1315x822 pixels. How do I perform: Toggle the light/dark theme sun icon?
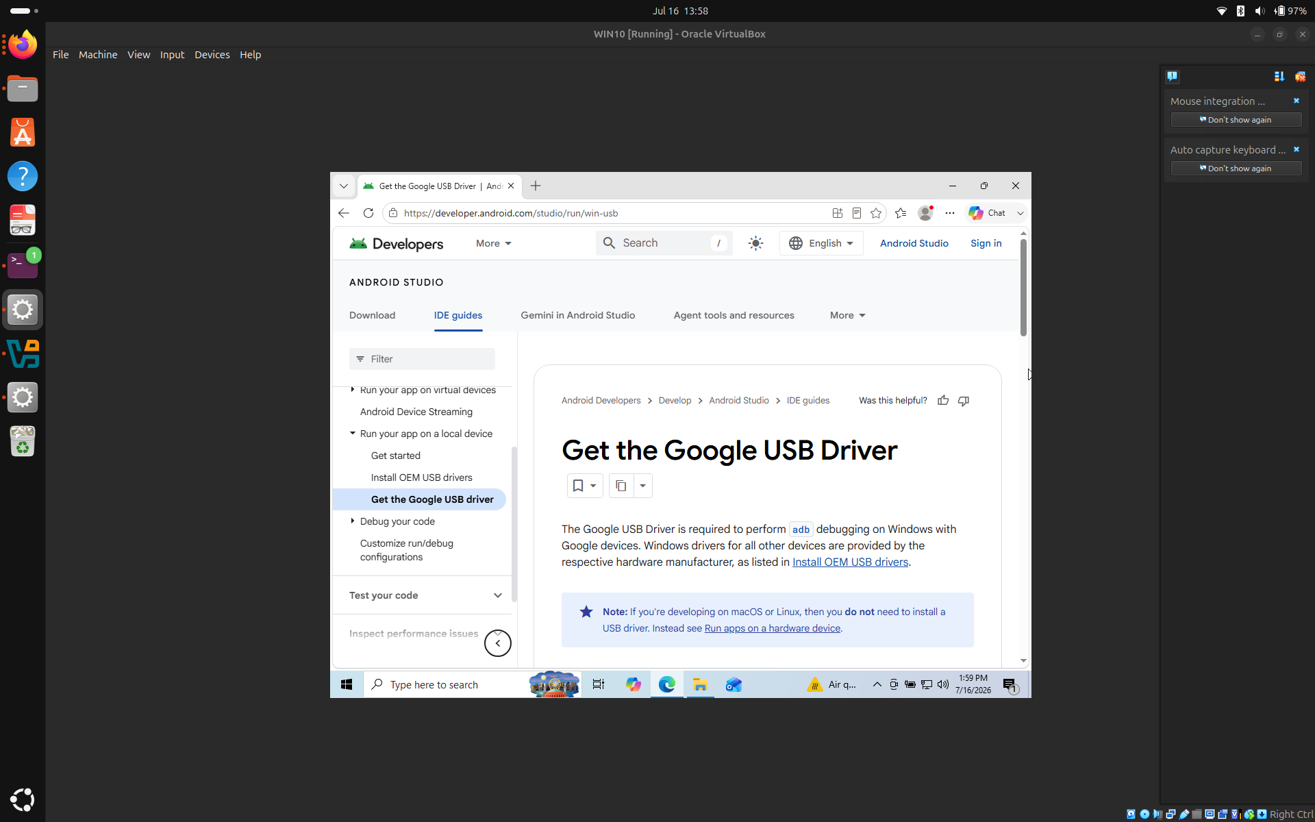(756, 243)
